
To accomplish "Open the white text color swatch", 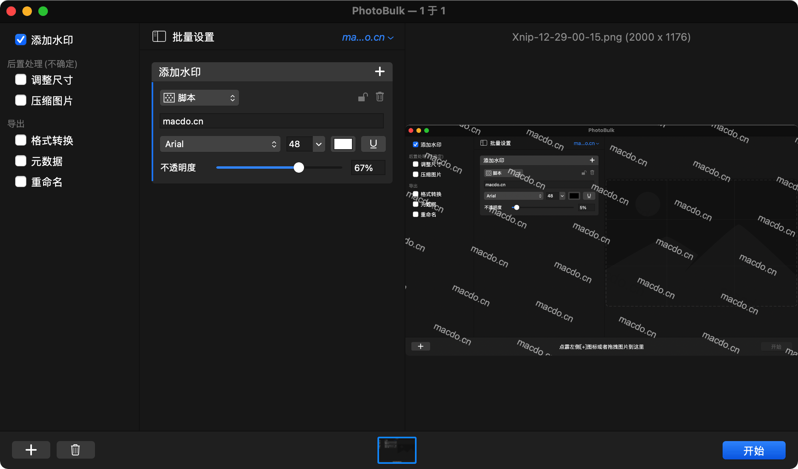I will tap(343, 144).
